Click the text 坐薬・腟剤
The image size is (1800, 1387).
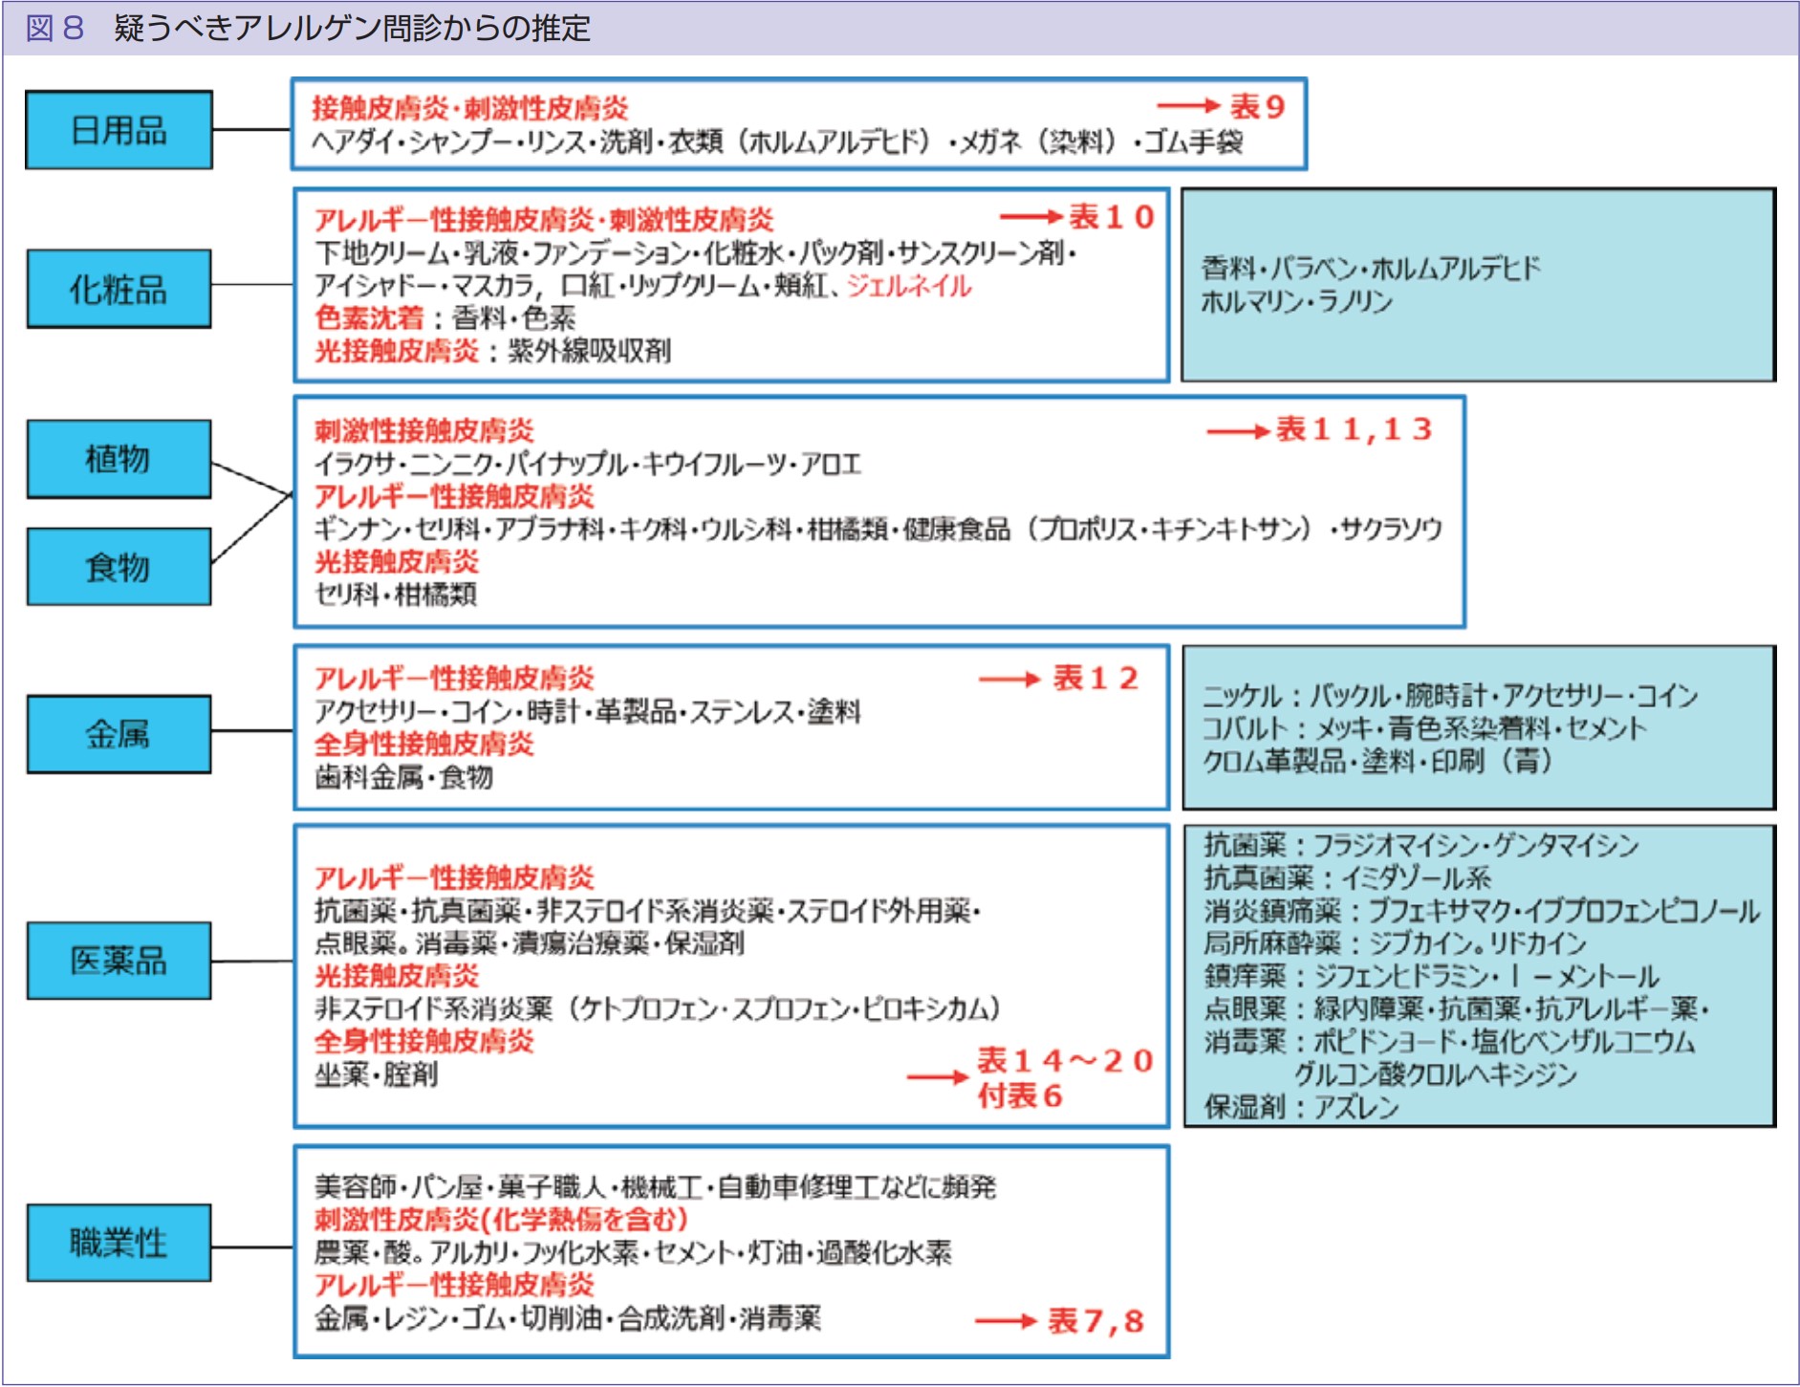point(377,1074)
